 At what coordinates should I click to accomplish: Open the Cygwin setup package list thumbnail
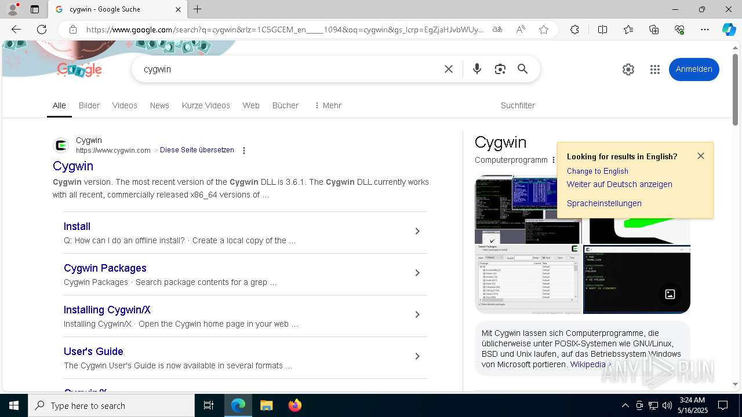click(x=528, y=279)
